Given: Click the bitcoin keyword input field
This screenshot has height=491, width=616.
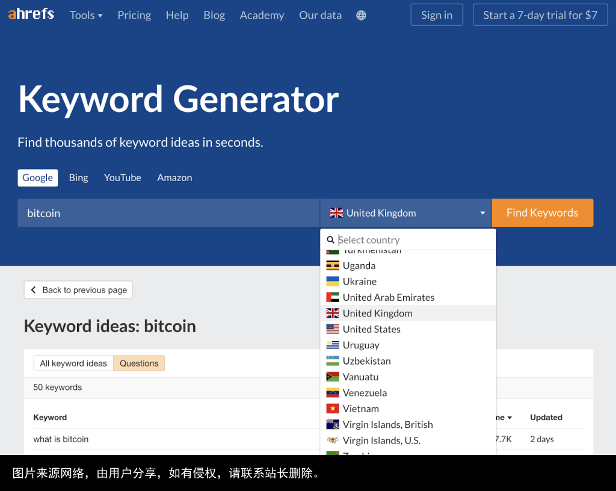Looking at the screenshot, I should pyautogui.click(x=168, y=212).
